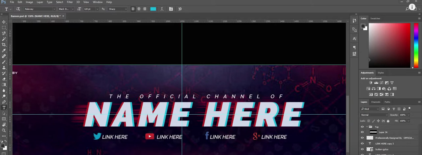Switch to the Swatches tab
The width and height of the screenshot is (422, 155).
pyautogui.click(x=375, y=18)
